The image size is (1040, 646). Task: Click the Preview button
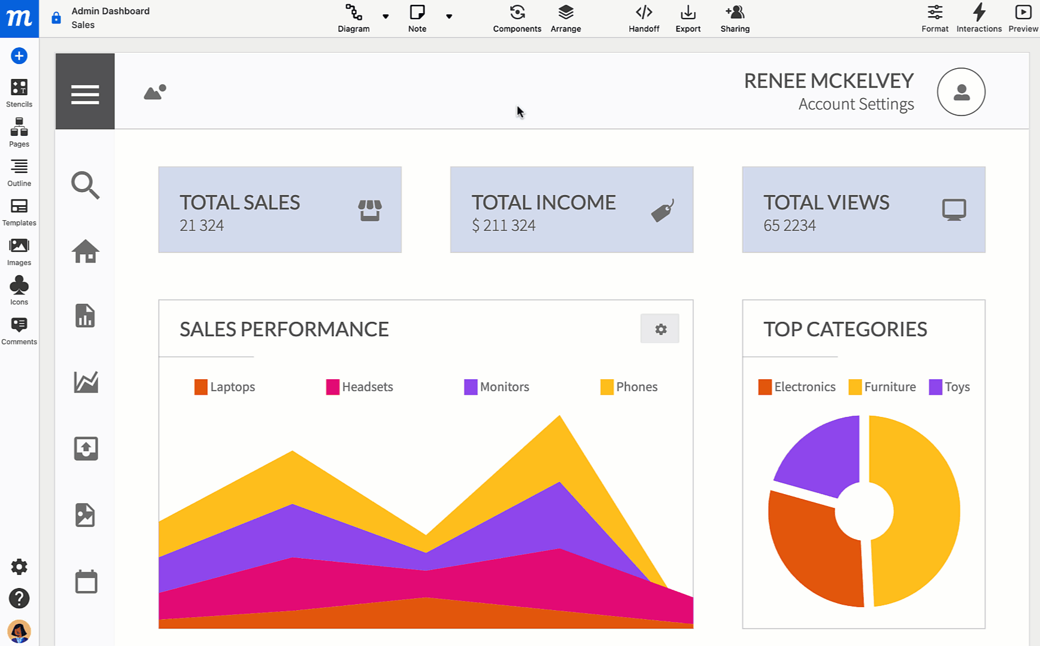pyautogui.click(x=1023, y=19)
